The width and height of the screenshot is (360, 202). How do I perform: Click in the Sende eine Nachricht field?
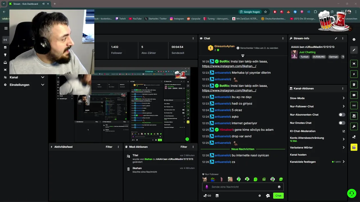pyautogui.click(x=243, y=187)
